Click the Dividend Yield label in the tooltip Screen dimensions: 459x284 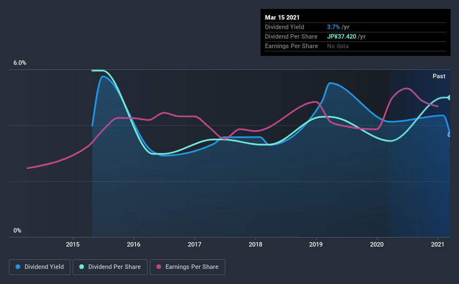[x=285, y=27]
